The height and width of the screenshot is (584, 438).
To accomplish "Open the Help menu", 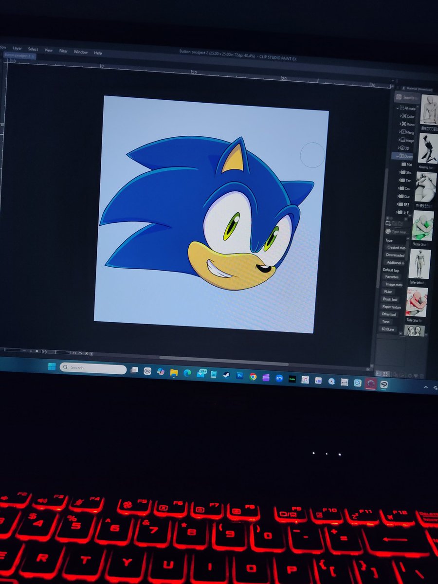I will pyautogui.click(x=98, y=53).
